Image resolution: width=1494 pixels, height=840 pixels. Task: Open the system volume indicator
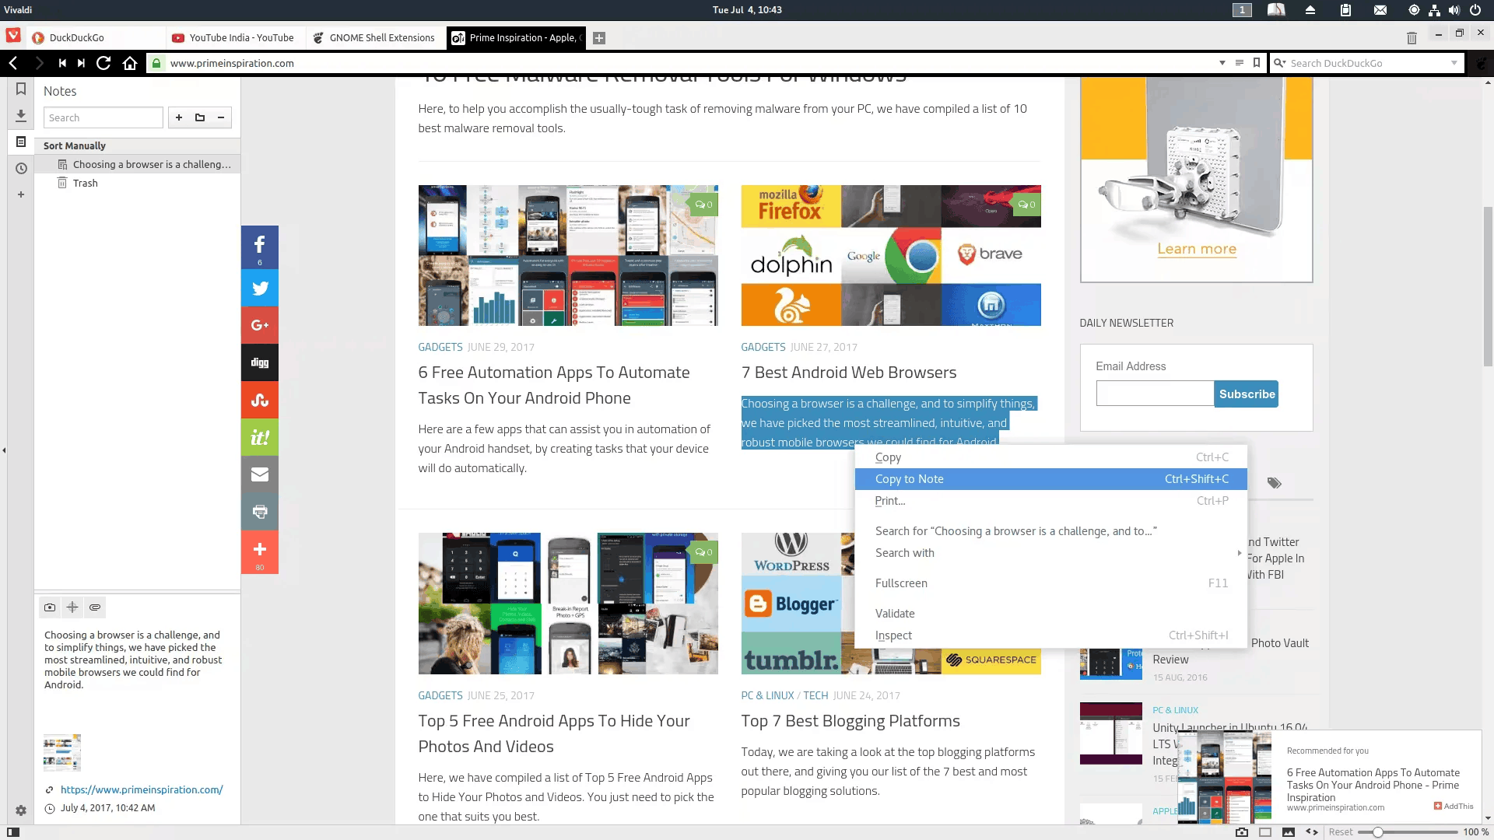point(1454,10)
